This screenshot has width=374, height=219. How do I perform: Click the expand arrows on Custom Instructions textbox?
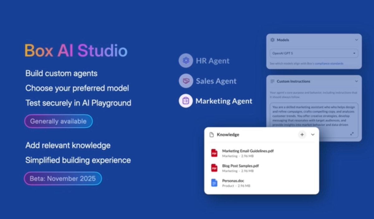pos(352,134)
